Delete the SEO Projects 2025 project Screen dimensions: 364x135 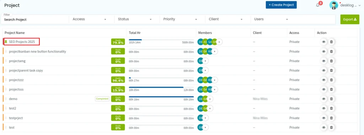tap(331, 42)
